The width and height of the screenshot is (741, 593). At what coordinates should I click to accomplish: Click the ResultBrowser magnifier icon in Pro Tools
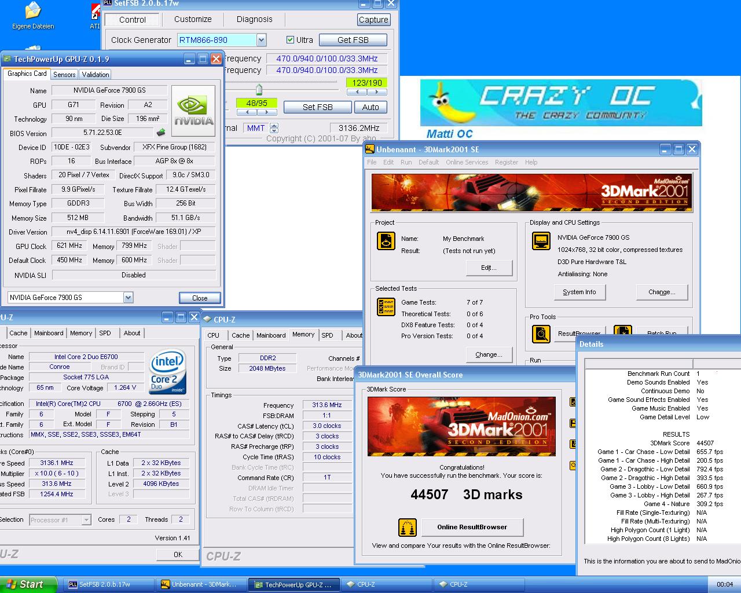tap(541, 334)
